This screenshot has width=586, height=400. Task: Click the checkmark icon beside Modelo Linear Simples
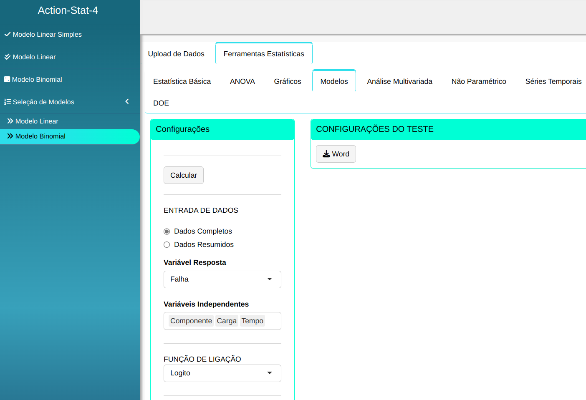coord(8,34)
